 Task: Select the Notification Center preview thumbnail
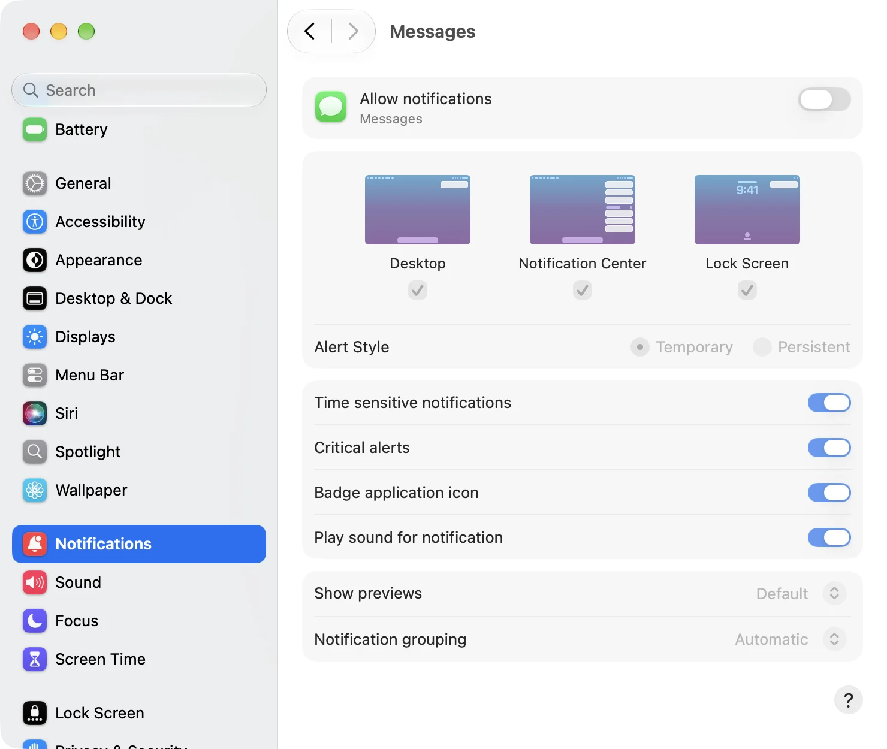[583, 210]
